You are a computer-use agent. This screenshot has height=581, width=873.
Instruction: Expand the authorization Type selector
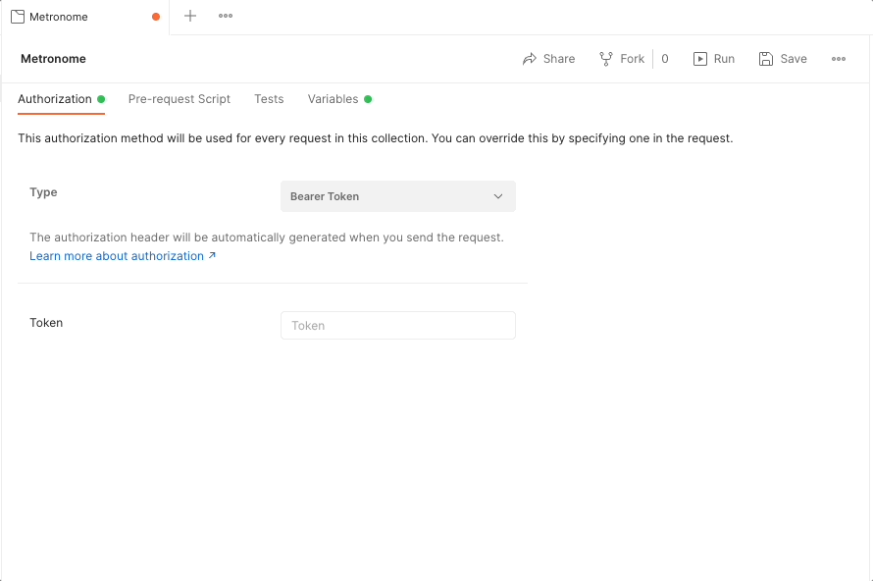[397, 196]
